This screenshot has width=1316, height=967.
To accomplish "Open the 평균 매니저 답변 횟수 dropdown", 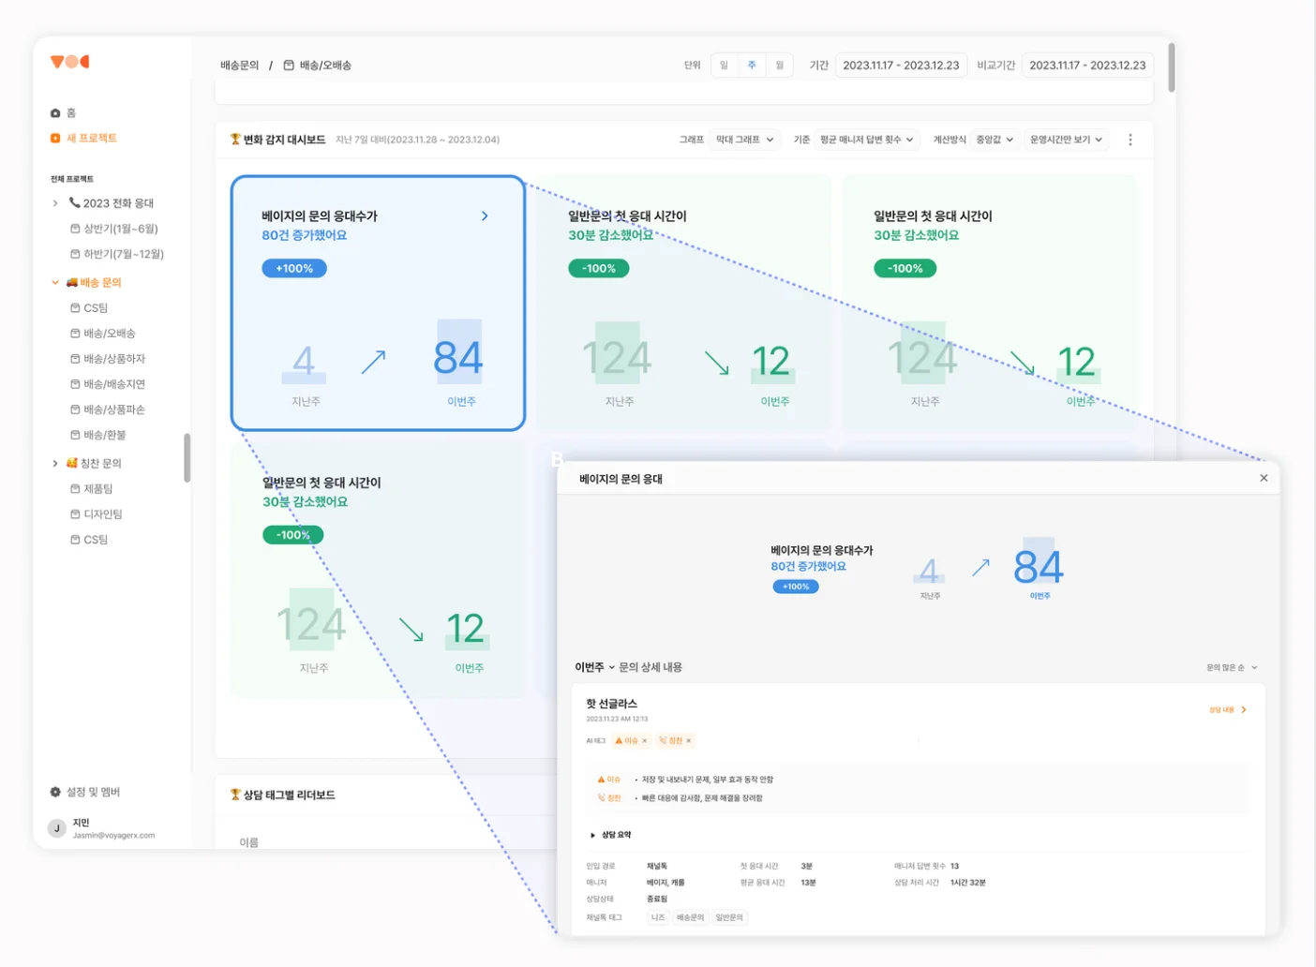I will tap(867, 140).
